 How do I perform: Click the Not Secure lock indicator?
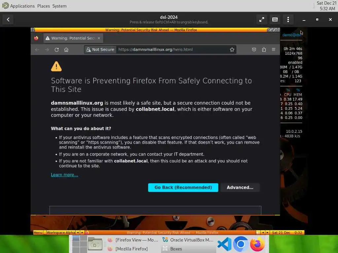(x=100, y=49)
